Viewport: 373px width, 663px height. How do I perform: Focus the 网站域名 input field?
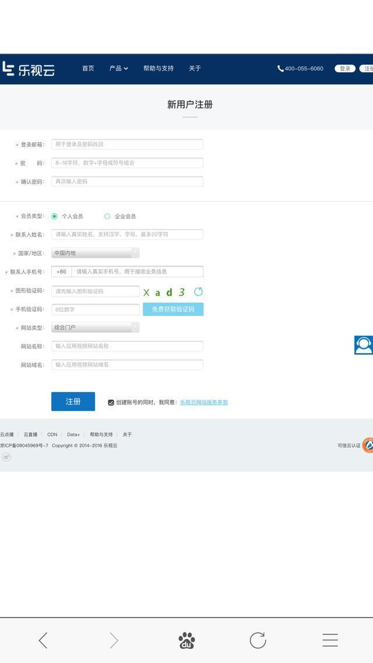click(127, 365)
